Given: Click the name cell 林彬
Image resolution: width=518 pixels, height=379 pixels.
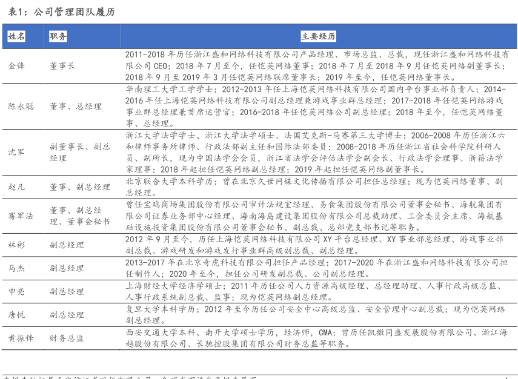Looking at the screenshot, I should tap(16, 245).
